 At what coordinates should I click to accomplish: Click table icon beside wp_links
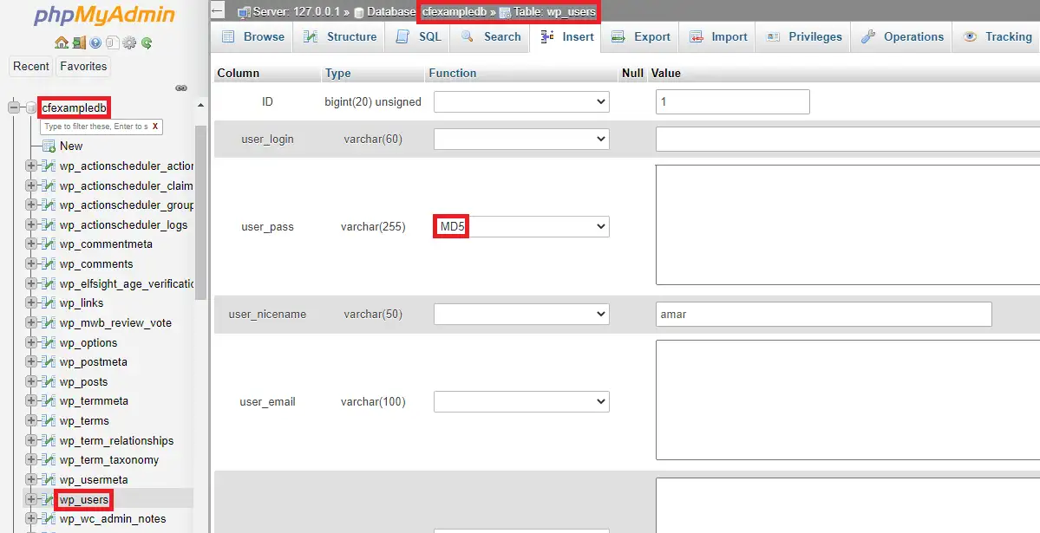click(x=48, y=303)
